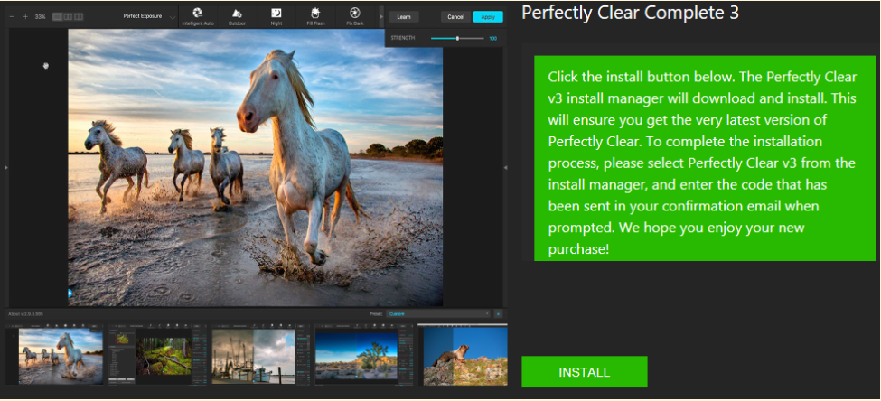
Task: Click the Cancel button
Action: pos(455,17)
